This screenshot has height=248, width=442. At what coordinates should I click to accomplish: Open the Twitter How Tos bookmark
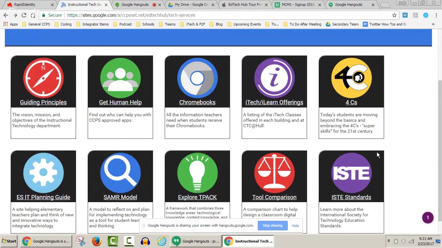tap(385, 24)
